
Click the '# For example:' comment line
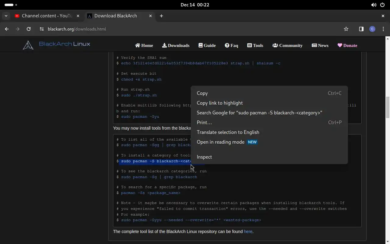tap(133, 214)
